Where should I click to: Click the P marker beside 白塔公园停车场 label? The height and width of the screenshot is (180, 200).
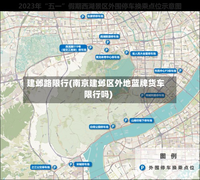[x=113, y=126]
